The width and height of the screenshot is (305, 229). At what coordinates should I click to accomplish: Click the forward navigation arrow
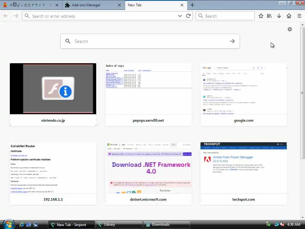pos(16,16)
